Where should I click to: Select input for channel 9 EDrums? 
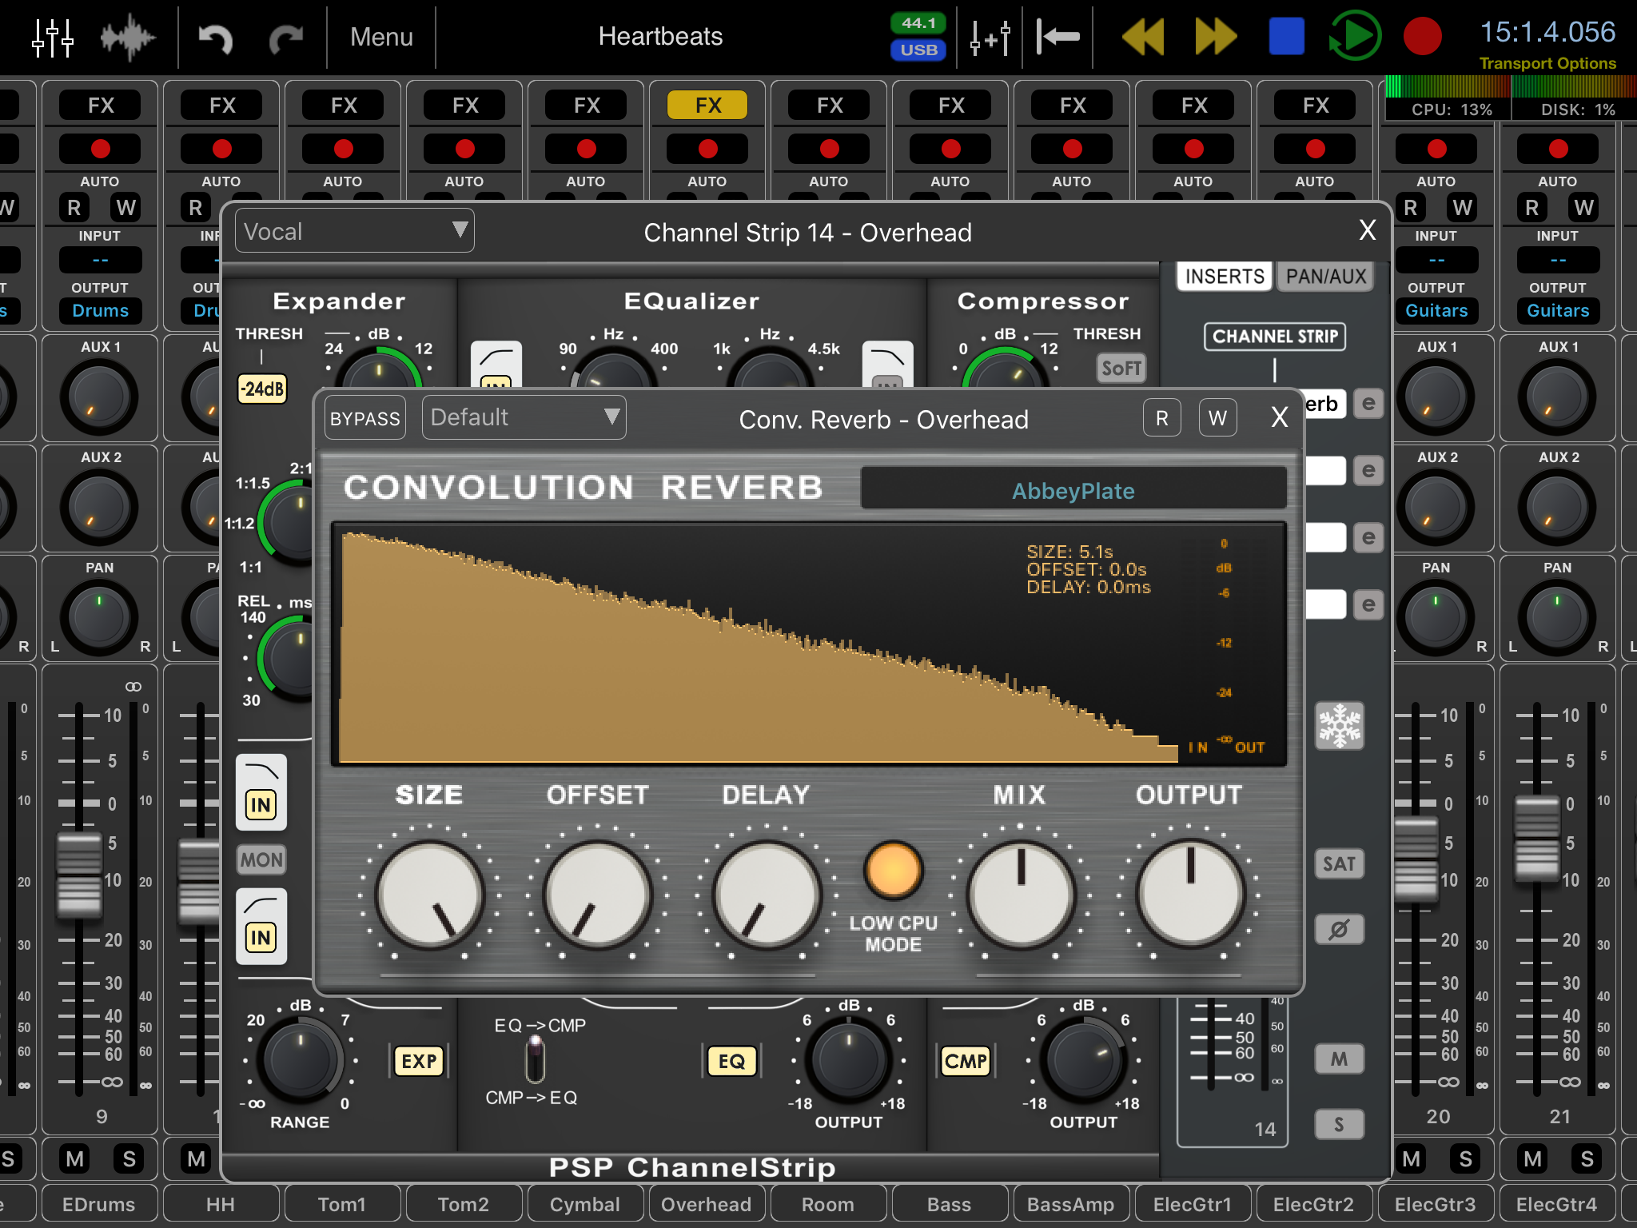pyautogui.click(x=100, y=260)
